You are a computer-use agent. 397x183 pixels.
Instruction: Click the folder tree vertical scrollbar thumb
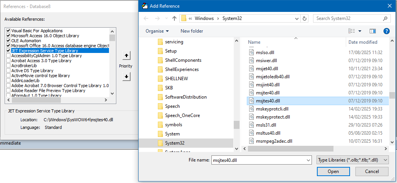(236, 125)
